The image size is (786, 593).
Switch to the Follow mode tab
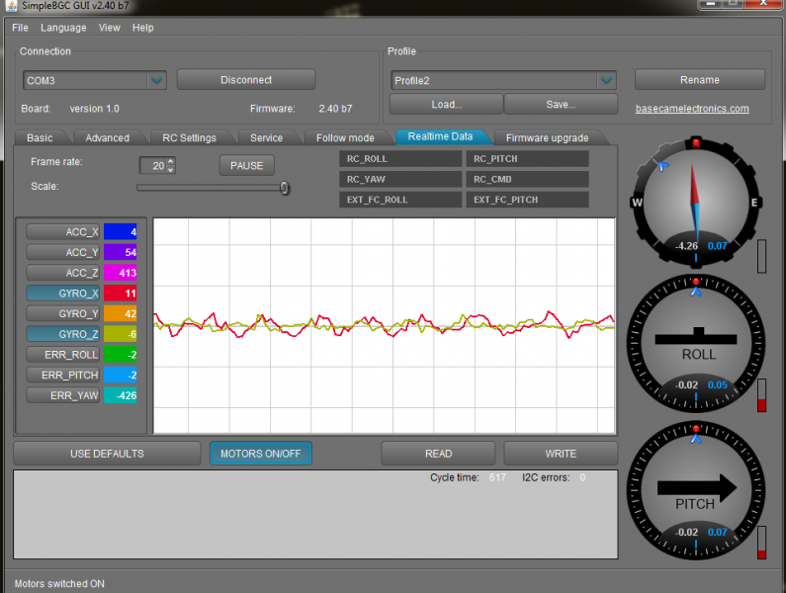(345, 137)
